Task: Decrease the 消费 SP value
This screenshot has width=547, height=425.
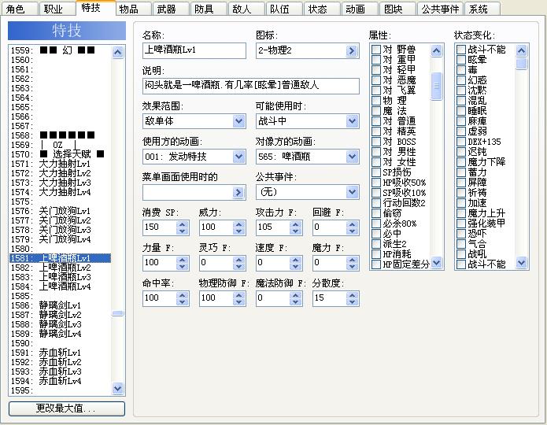Action: pyautogui.click(x=182, y=231)
